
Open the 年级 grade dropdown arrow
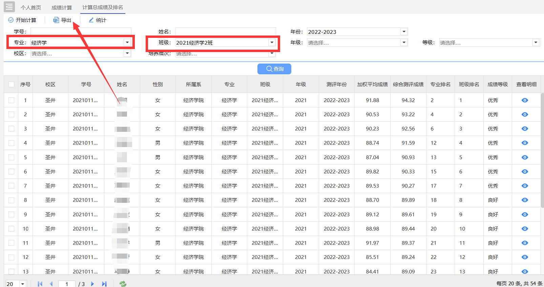pyautogui.click(x=404, y=42)
